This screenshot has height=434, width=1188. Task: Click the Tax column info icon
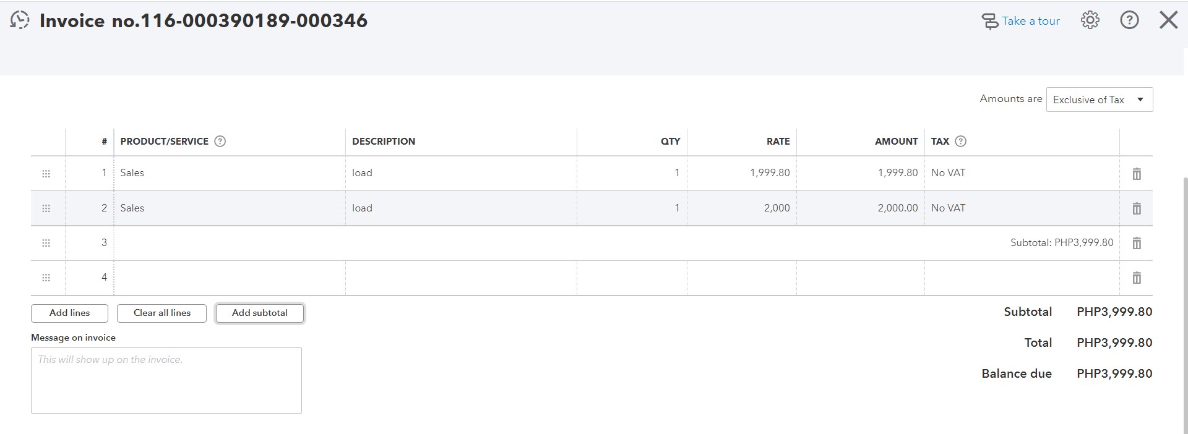pyautogui.click(x=960, y=141)
